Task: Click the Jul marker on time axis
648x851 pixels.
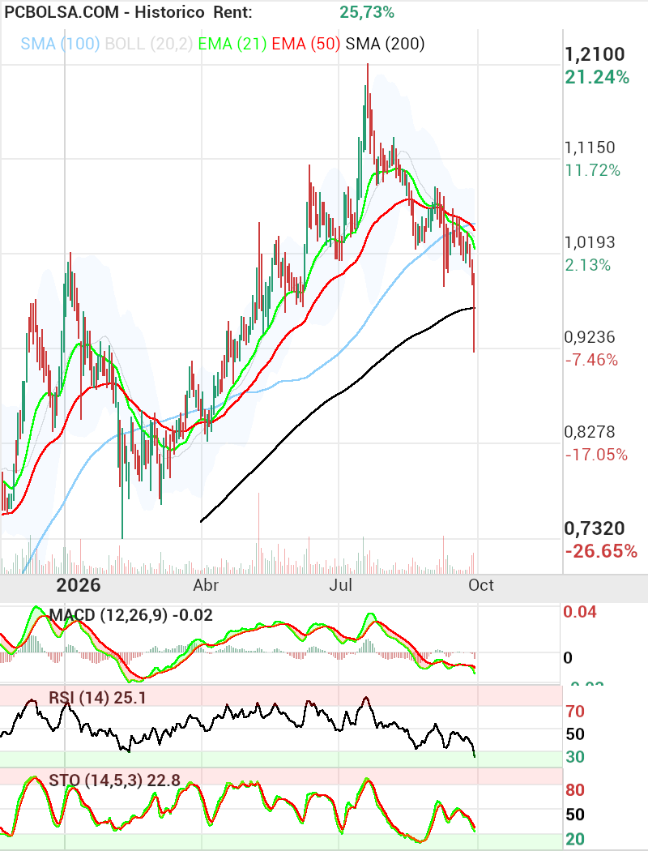Action: (340, 585)
